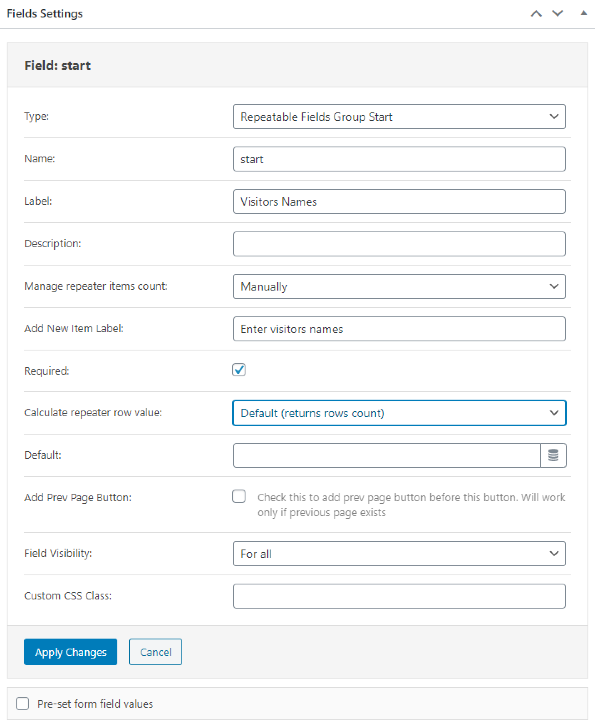This screenshot has height=726, width=595.
Task: Click the Apply Changes button
Action: 71,652
